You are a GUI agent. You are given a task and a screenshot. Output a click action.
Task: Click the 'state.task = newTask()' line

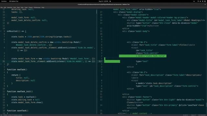point(24,97)
